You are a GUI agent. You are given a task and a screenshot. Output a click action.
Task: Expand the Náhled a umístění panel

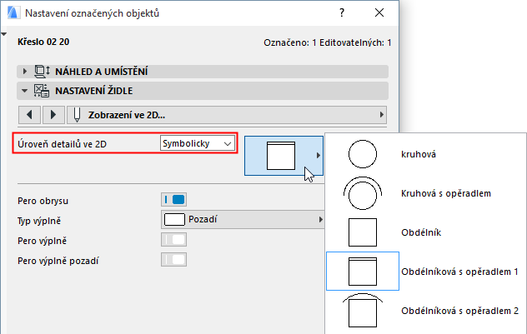(x=26, y=72)
